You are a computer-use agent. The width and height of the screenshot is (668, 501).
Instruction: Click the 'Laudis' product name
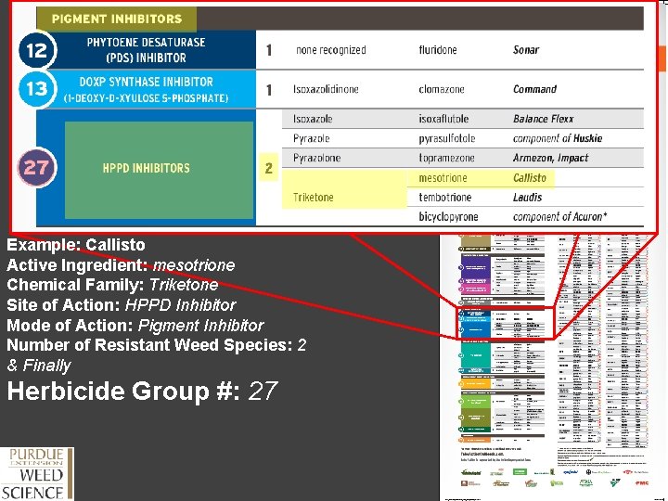[x=527, y=198]
